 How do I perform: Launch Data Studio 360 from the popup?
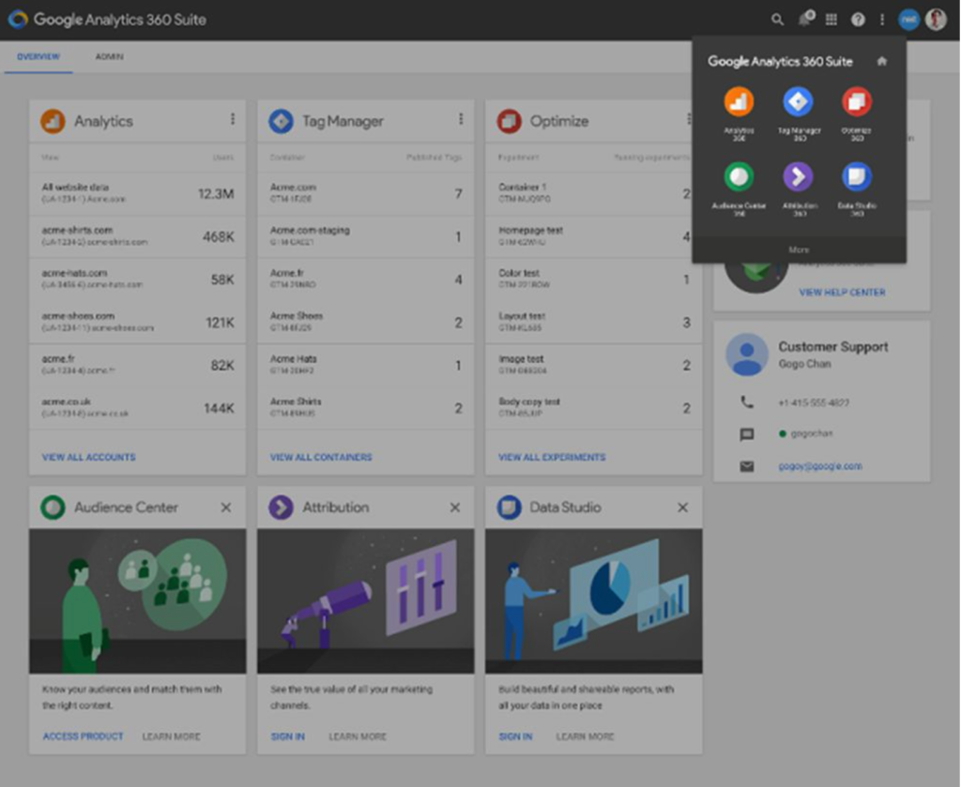coord(857,189)
